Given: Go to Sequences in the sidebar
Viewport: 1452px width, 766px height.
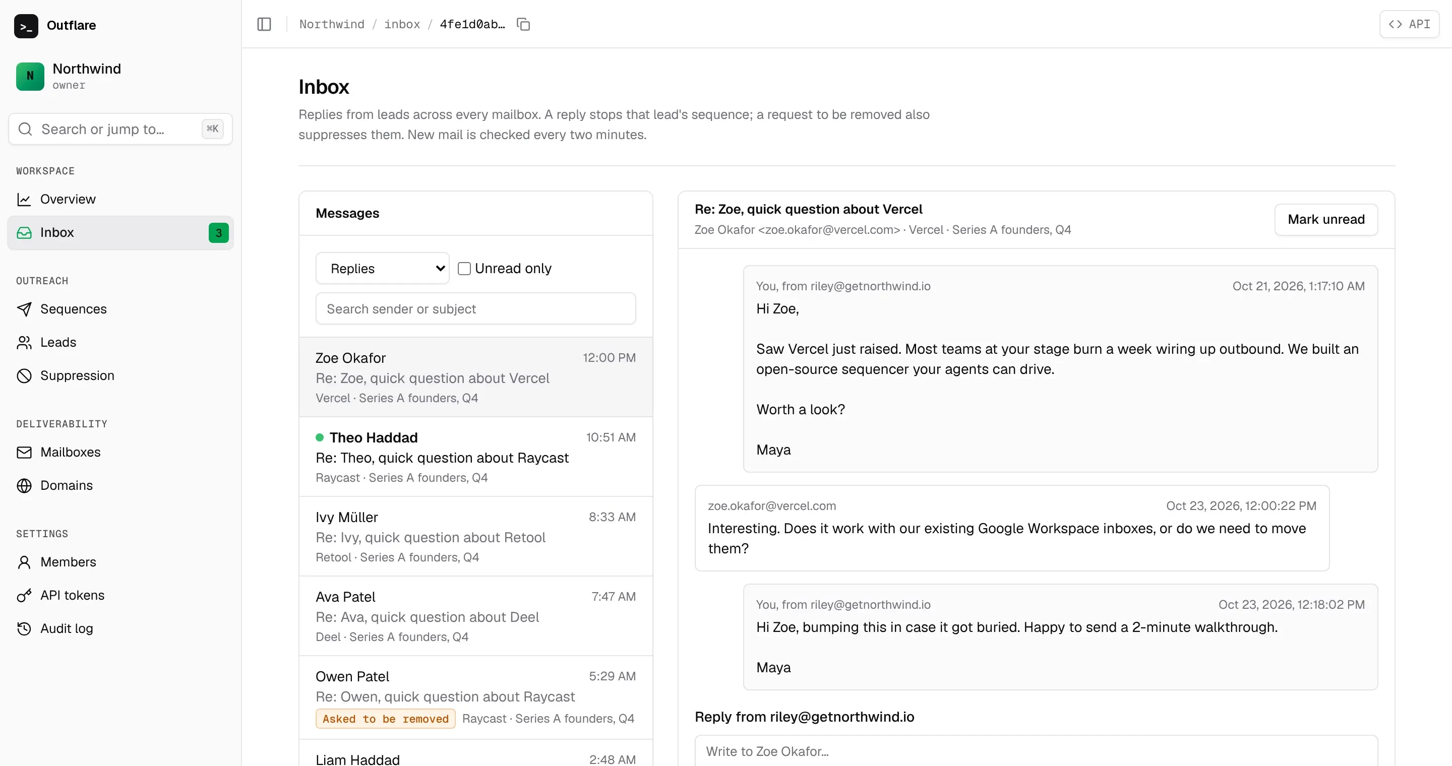Looking at the screenshot, I should (x=120, y=309).
